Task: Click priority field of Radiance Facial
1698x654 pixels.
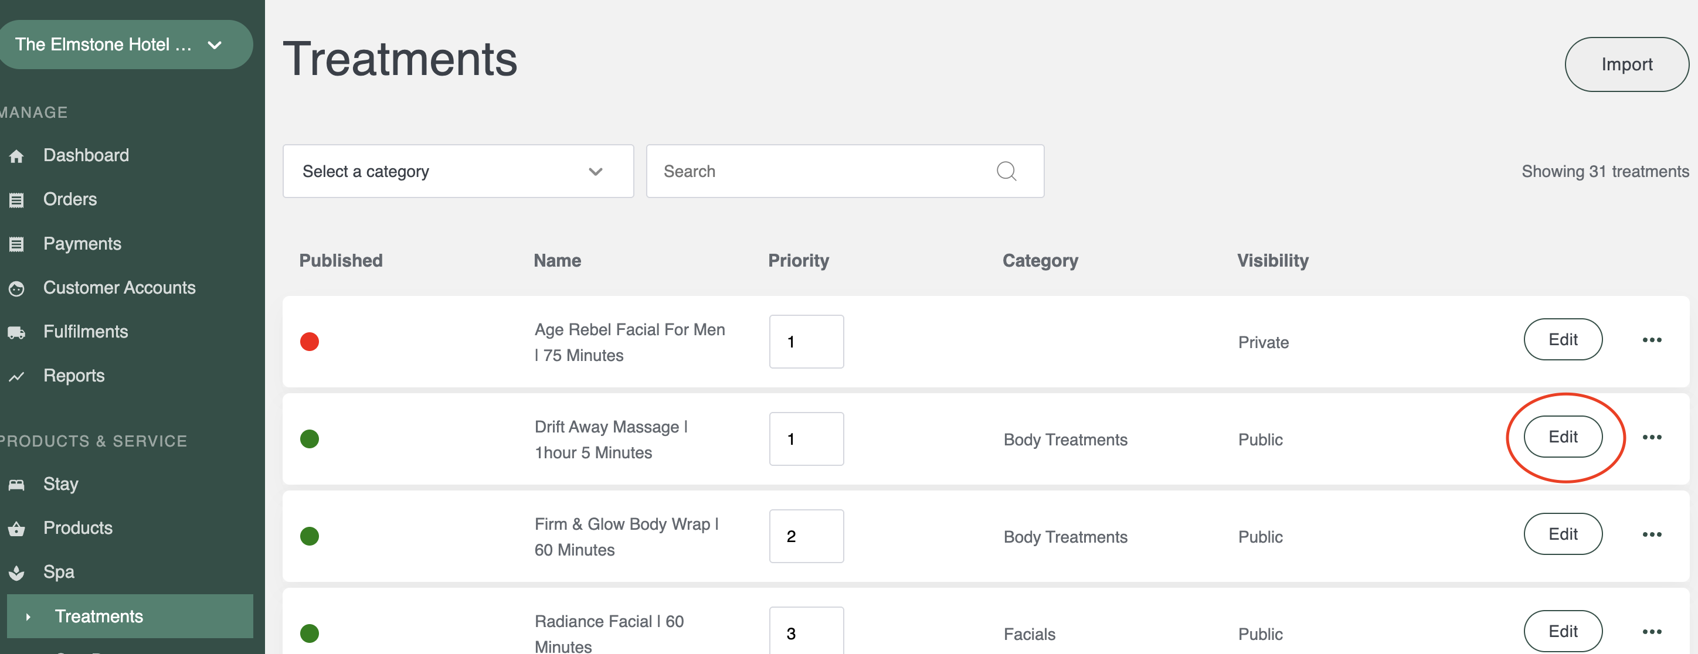Action: [806, 632]
